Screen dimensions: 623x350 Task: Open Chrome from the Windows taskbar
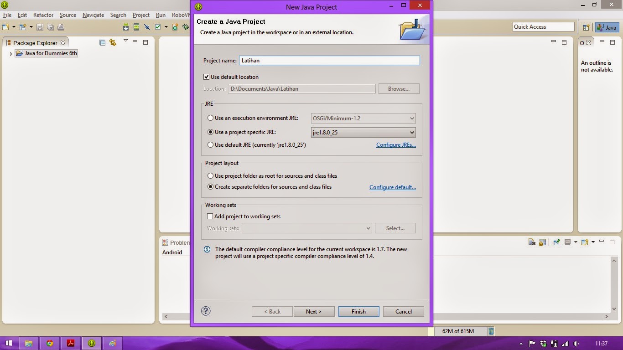[50, 343]
